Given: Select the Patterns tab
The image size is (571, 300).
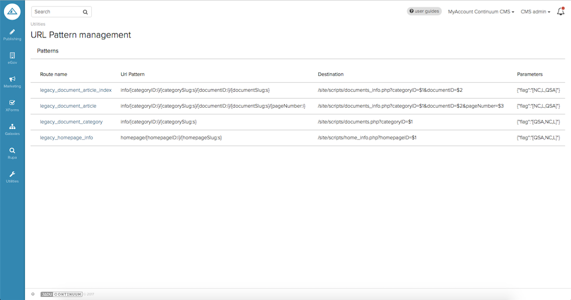Looking at the screenshot, I should click(48, 51).
